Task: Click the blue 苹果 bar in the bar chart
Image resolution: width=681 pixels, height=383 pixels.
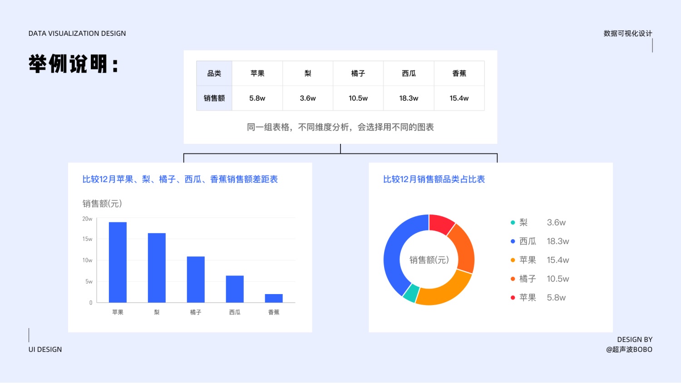Action: pyautogui.click(x=118, y=262)
